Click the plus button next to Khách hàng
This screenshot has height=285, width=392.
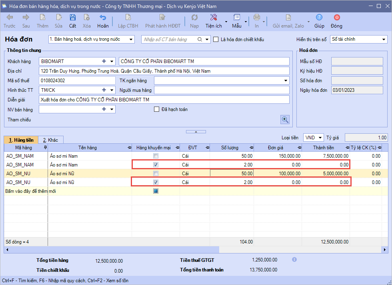point(104,61)
